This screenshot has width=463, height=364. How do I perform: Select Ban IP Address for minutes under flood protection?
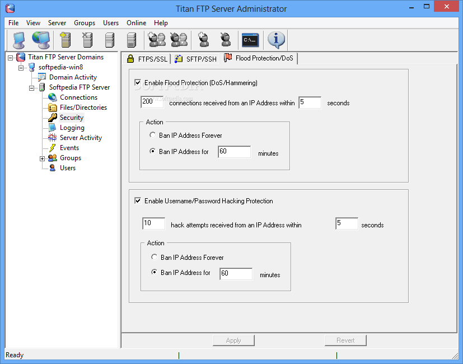pos(152,151)
